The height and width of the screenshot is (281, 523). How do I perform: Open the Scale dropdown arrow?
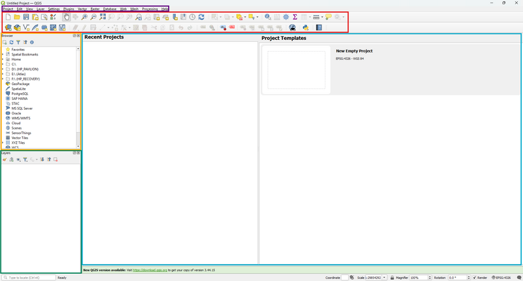[384, 278]
